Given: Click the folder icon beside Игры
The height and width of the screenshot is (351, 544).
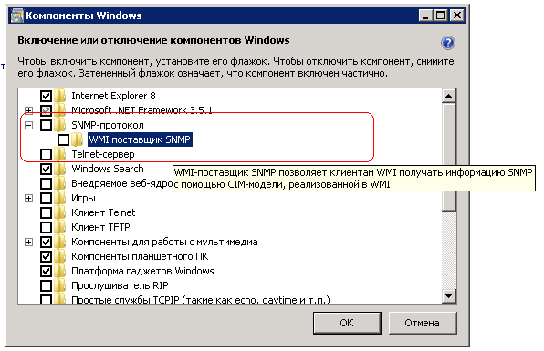Looking at the screenshot, I should [60, 198].
